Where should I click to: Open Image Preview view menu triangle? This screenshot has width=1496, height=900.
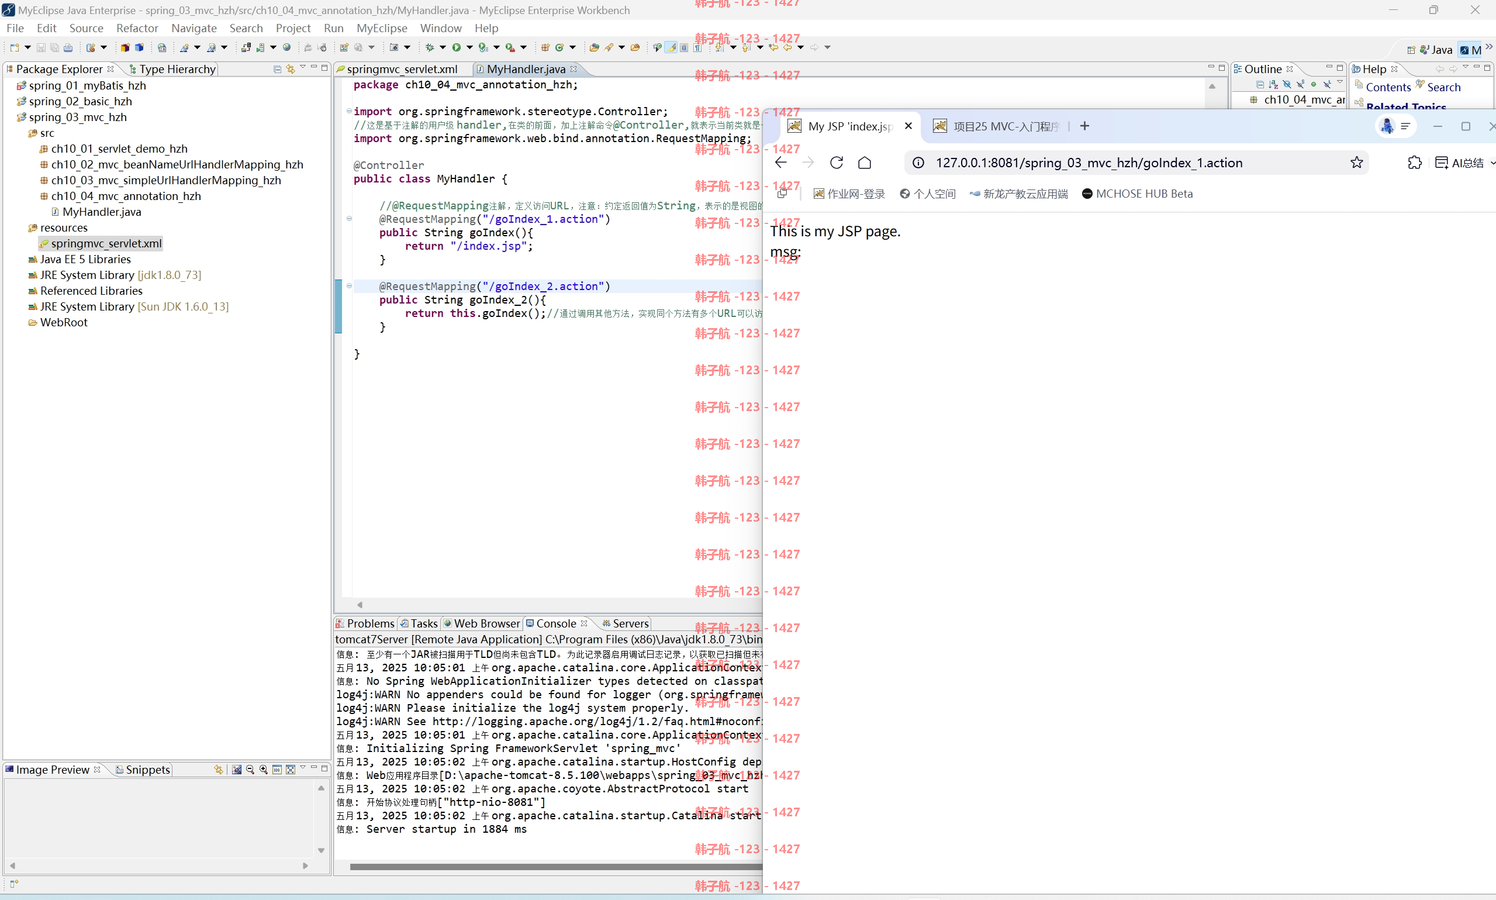tap(302, 768)
